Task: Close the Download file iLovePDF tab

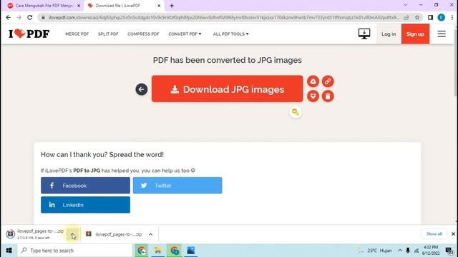Action: pos(159,6)
